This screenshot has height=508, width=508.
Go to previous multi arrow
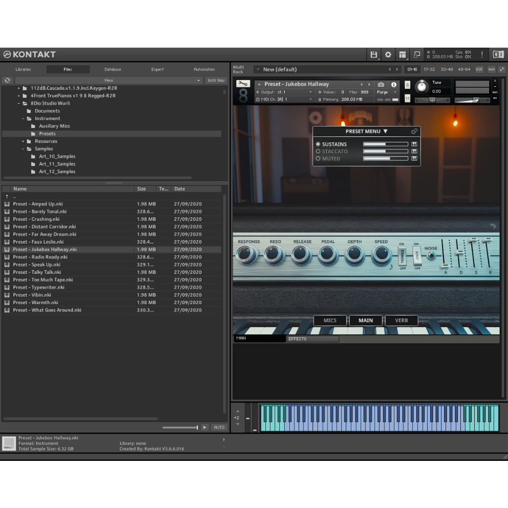[389, 69]
